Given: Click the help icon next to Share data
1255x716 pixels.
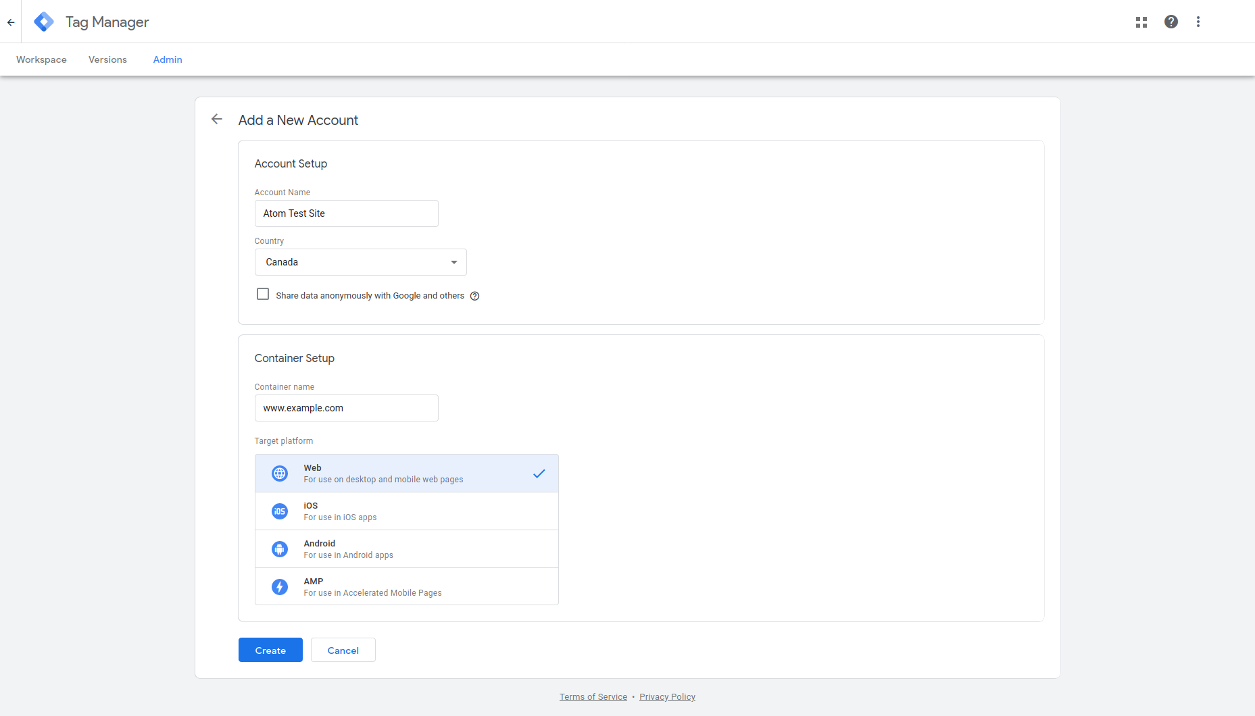Looking at the screenshot, I should 475,296.
